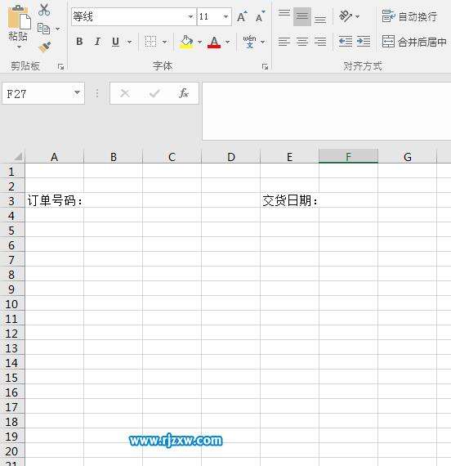Decrease indent icon

[x=346, y=42]
